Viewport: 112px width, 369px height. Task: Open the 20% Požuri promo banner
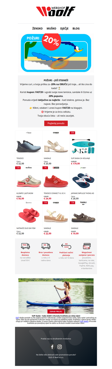coord(56,53)
